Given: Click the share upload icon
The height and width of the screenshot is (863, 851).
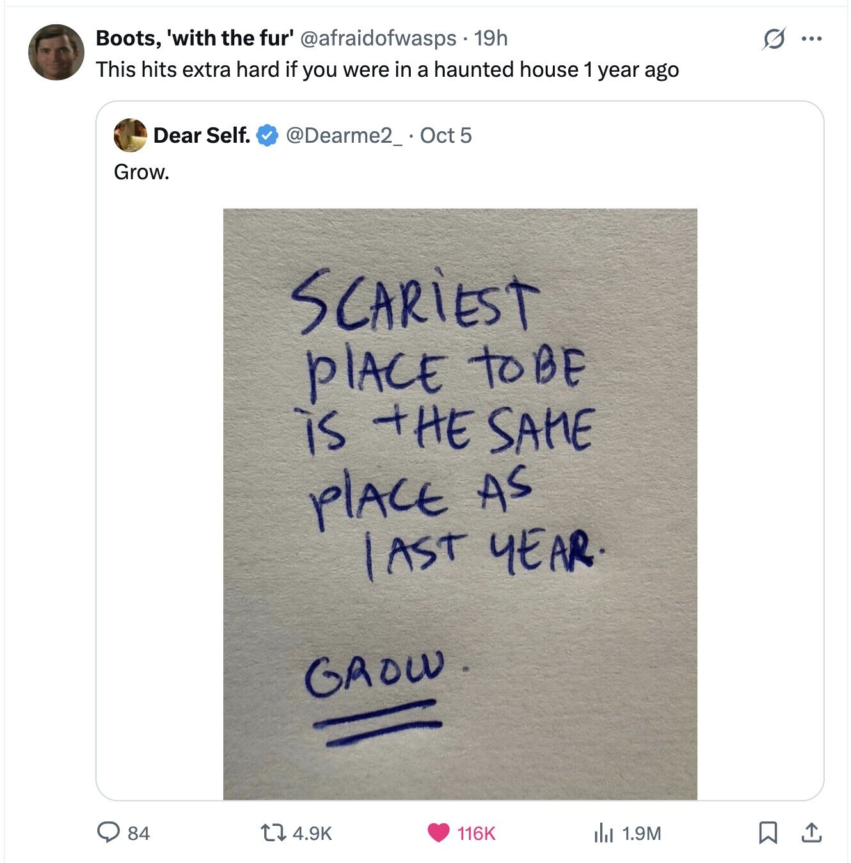Looking at the screenshot, I should 811,832.
